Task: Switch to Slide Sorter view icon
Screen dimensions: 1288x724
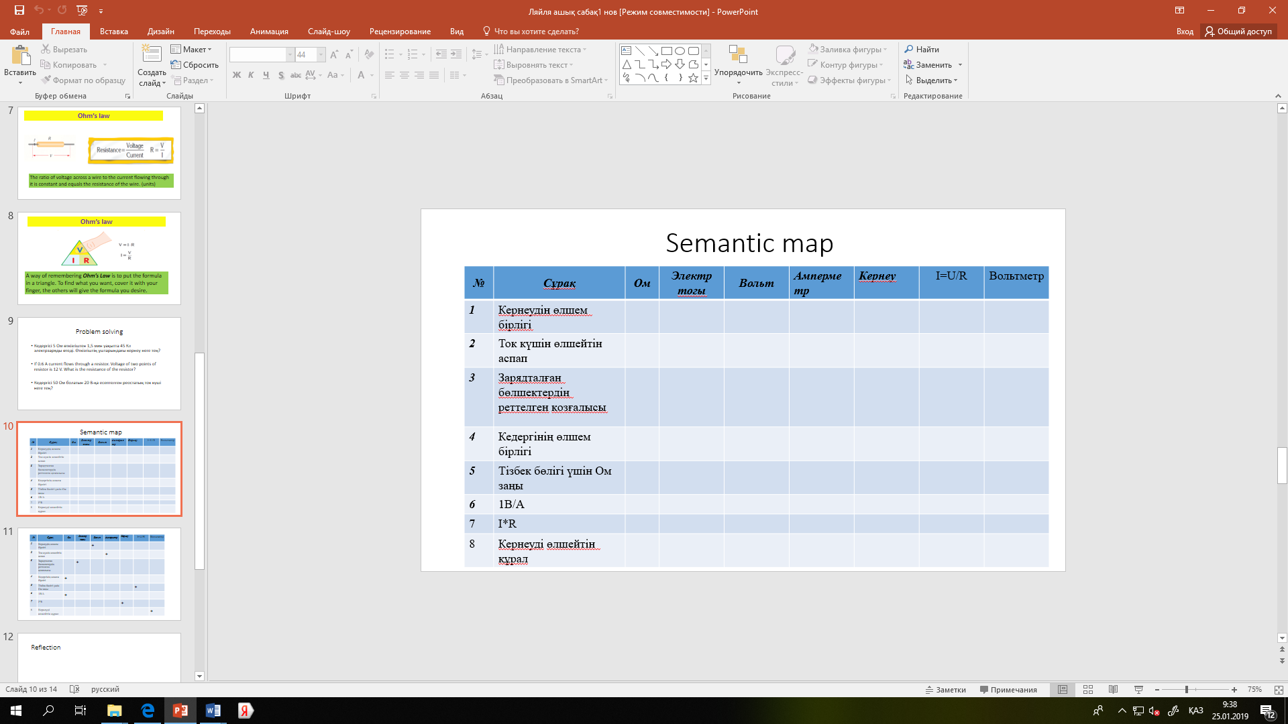Action: pos(1087,689)
